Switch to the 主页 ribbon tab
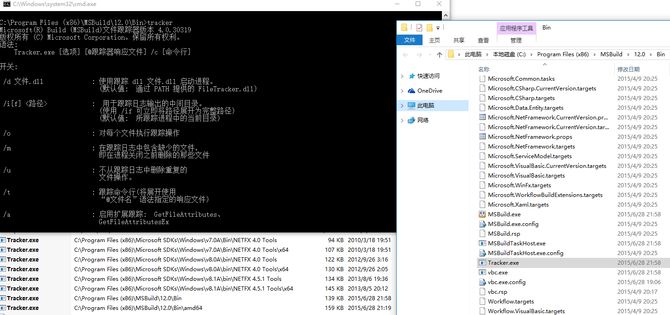This screenshot has height=315, width=670. point(435,41)
